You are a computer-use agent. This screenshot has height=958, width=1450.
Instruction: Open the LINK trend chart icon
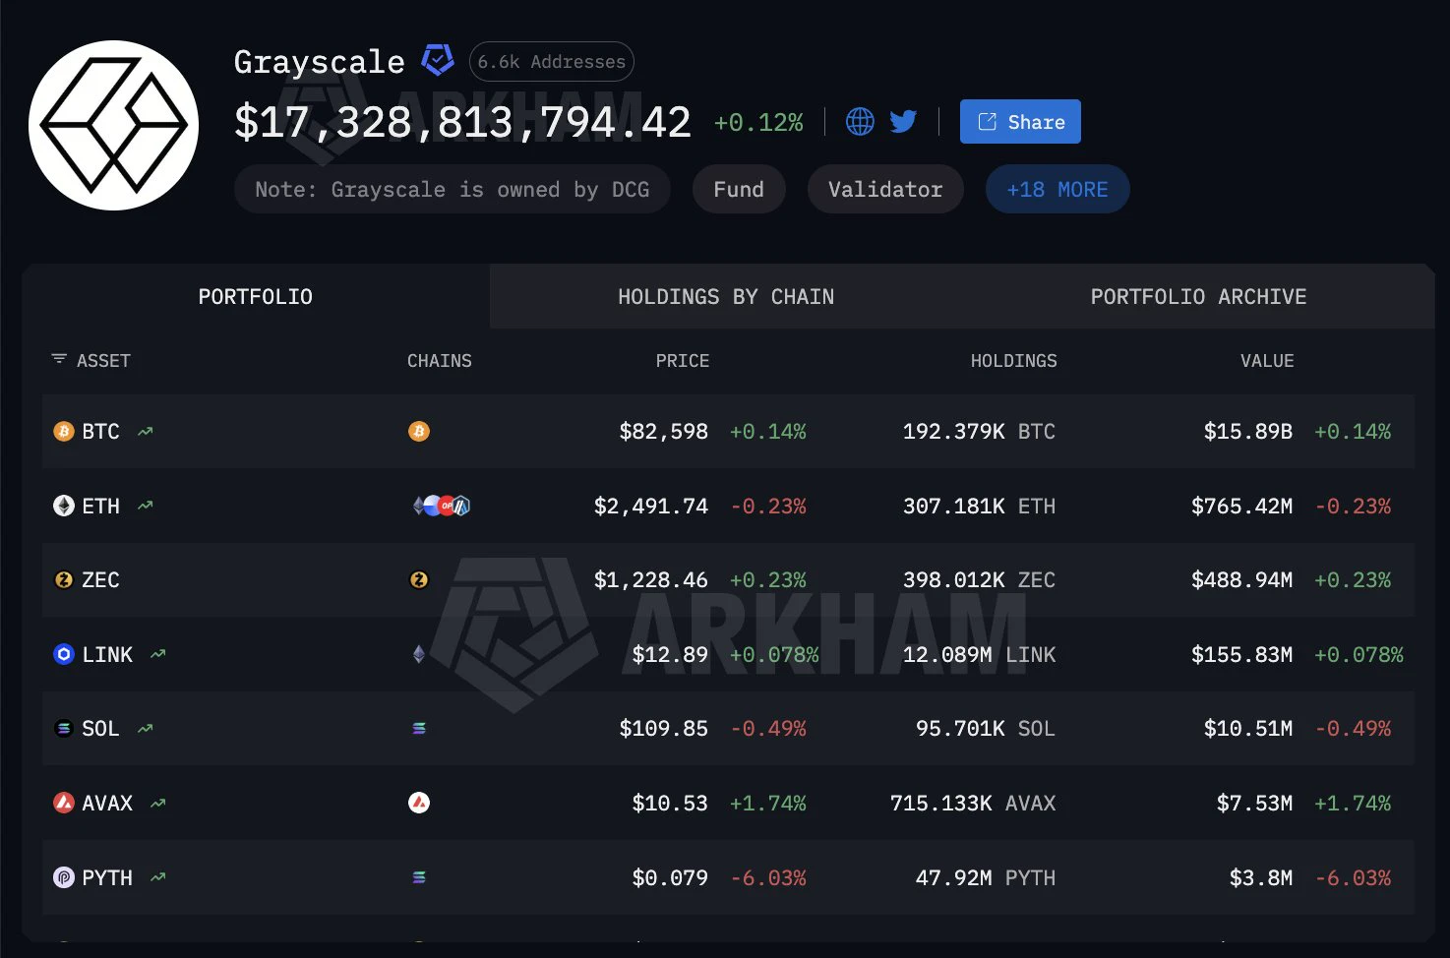click(158, 654)
